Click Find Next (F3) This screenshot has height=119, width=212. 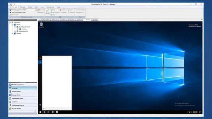79,12
